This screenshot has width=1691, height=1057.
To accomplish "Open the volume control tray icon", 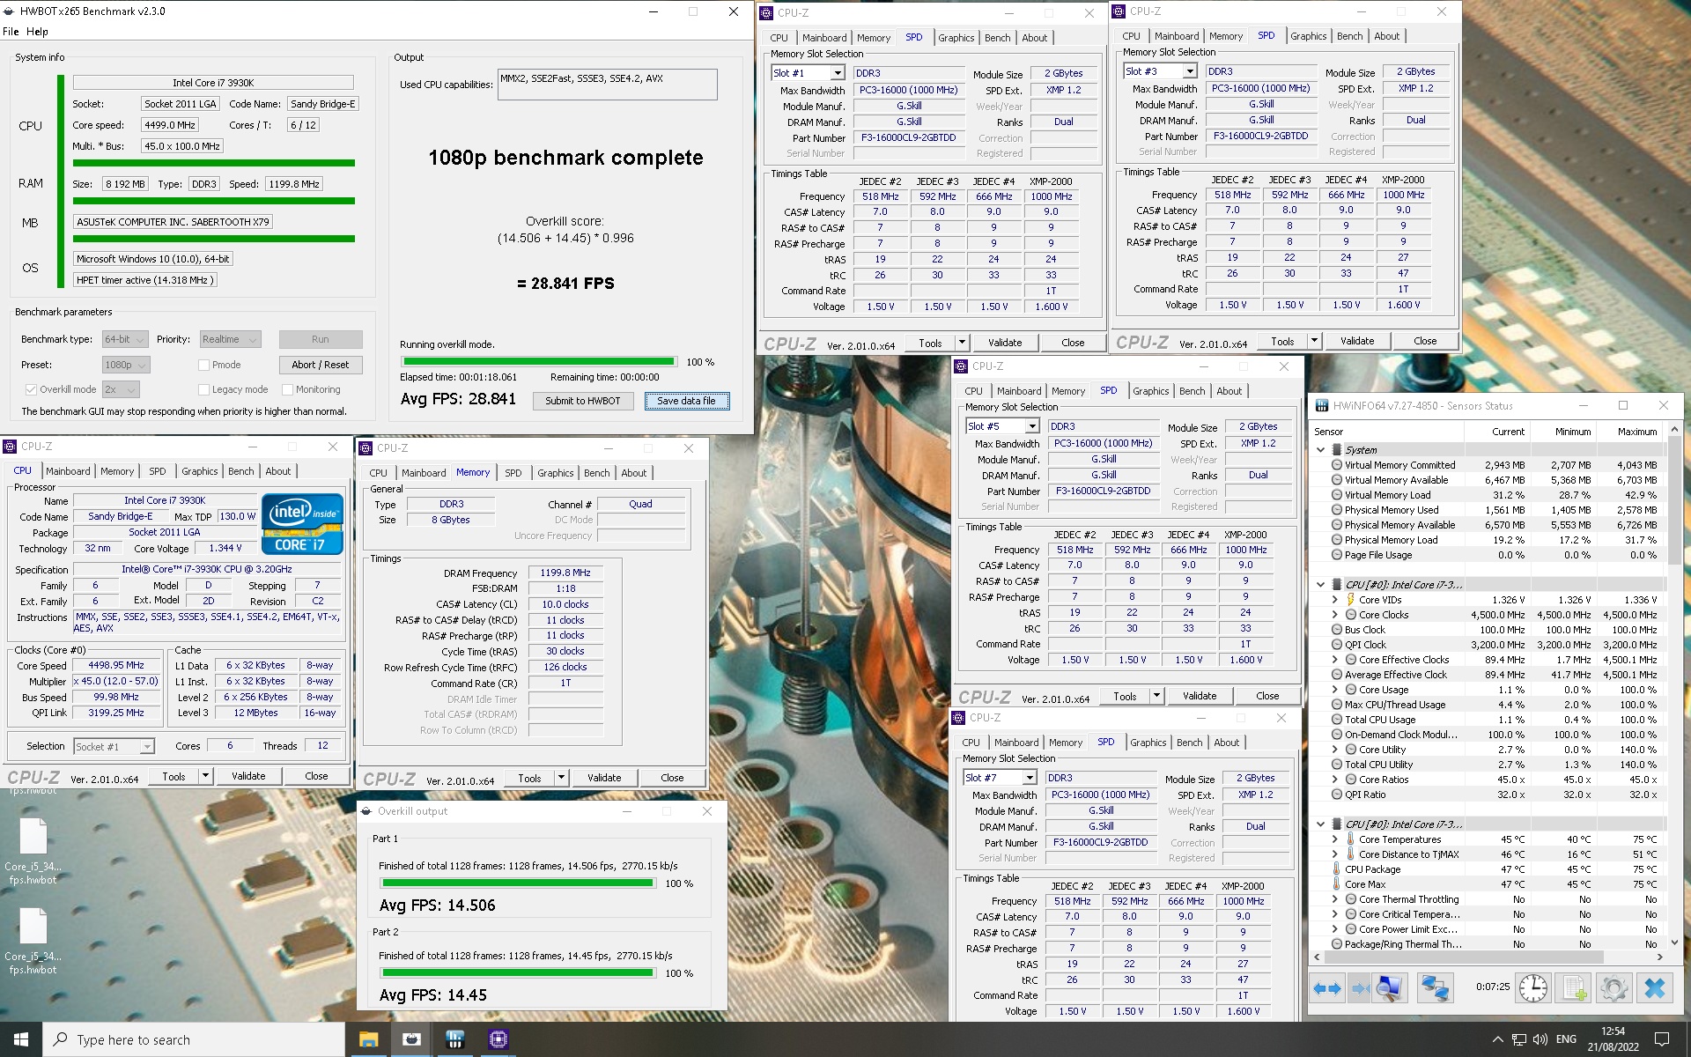I will click(x=1540, y=1039).
